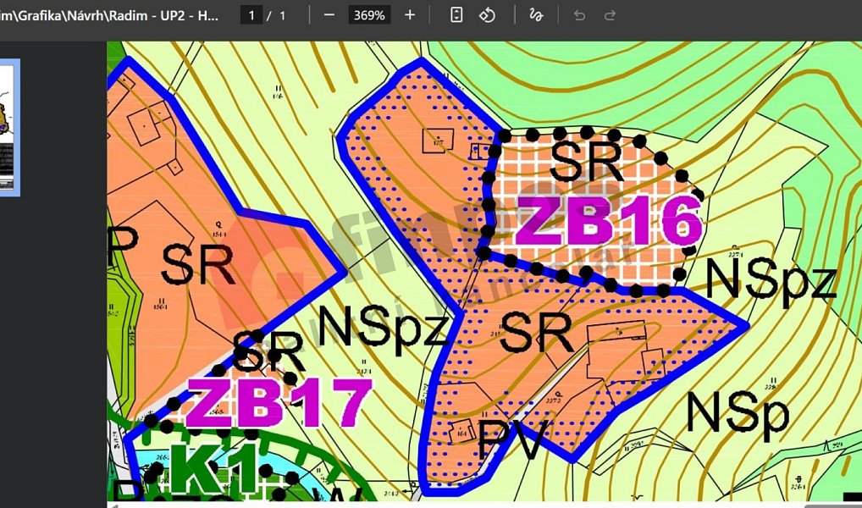
Task: Click the PDF file name title
Action: point(109,15)
